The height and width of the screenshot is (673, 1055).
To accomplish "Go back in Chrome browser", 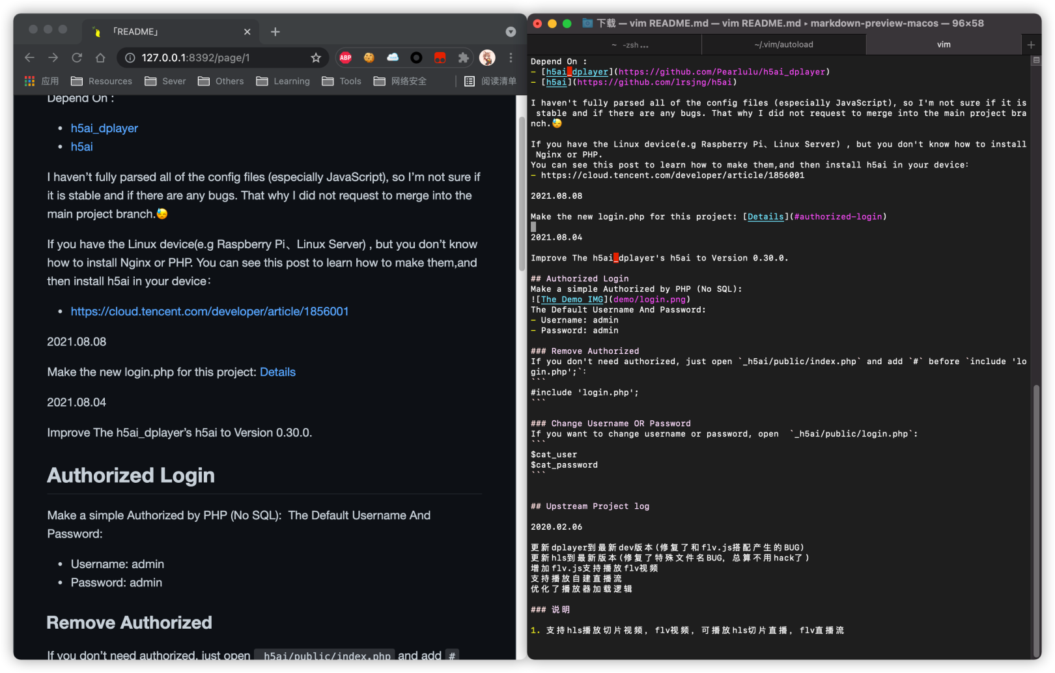I will click(29, 57).
